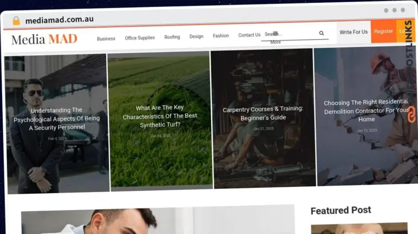
Task: Open the hamburger More menu icon
Action: pyautogui.click(x=275, y=33)
